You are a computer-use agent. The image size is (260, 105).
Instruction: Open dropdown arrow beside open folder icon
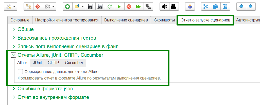83,7
